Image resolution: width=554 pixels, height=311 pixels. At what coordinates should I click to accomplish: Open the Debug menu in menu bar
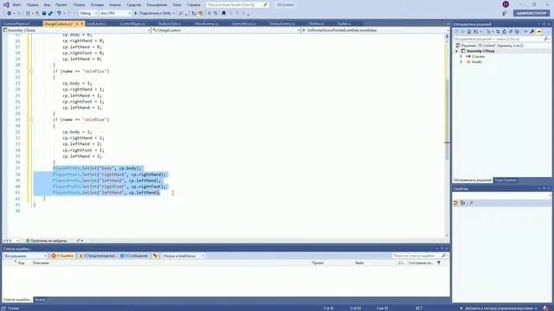97,5
